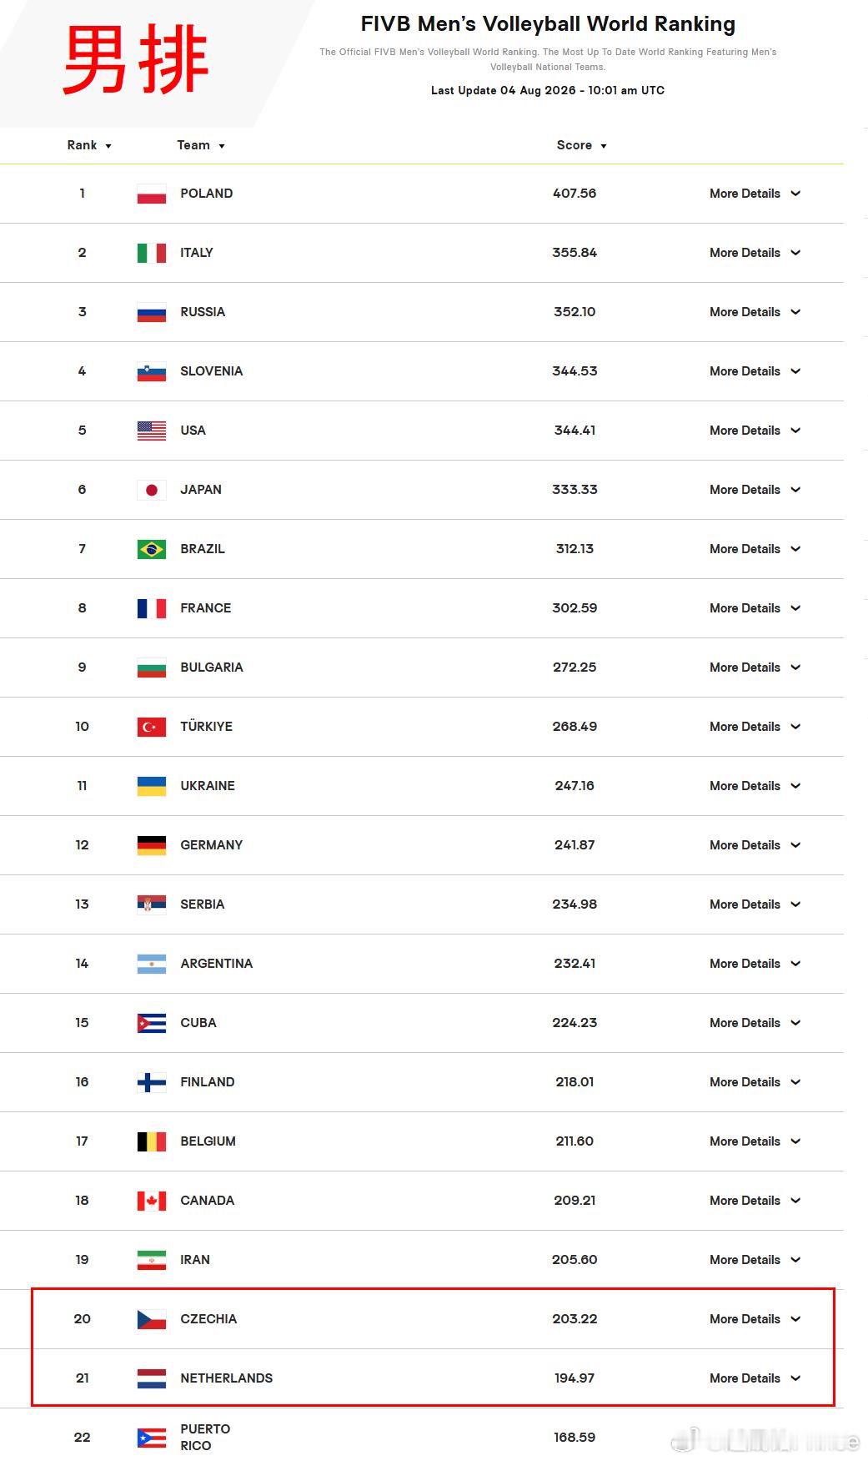
Task: Click the Cuba flag icon
Action: (152, 1023)
